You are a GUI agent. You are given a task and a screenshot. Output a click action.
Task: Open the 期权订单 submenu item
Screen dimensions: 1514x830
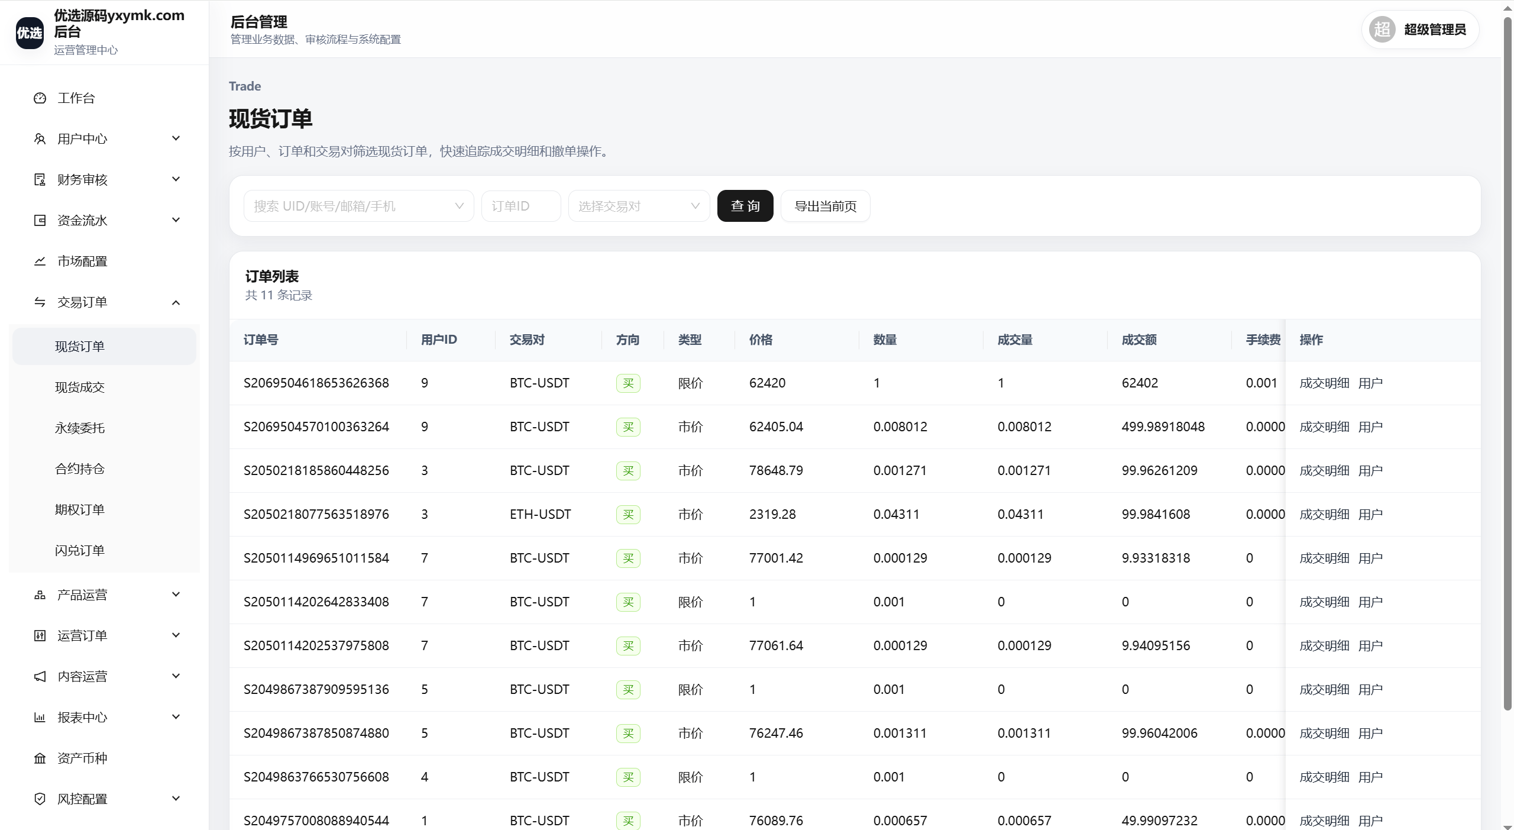pyautogui.click(x=104, y=510)
